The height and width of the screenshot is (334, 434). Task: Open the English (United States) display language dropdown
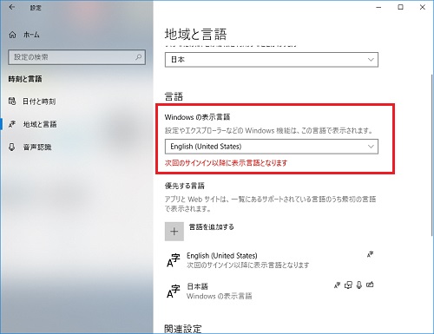272,147
